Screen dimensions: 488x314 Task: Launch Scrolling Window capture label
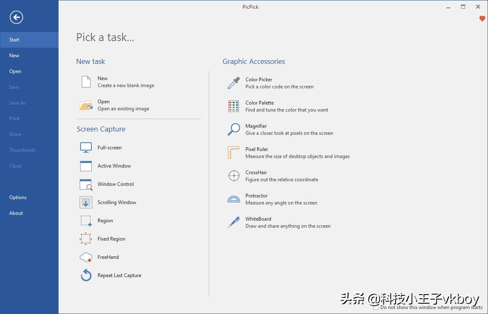117,202
